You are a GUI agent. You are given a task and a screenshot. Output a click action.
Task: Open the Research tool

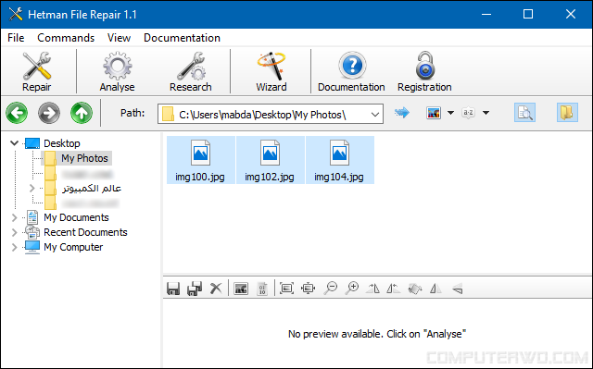(191, 72)
